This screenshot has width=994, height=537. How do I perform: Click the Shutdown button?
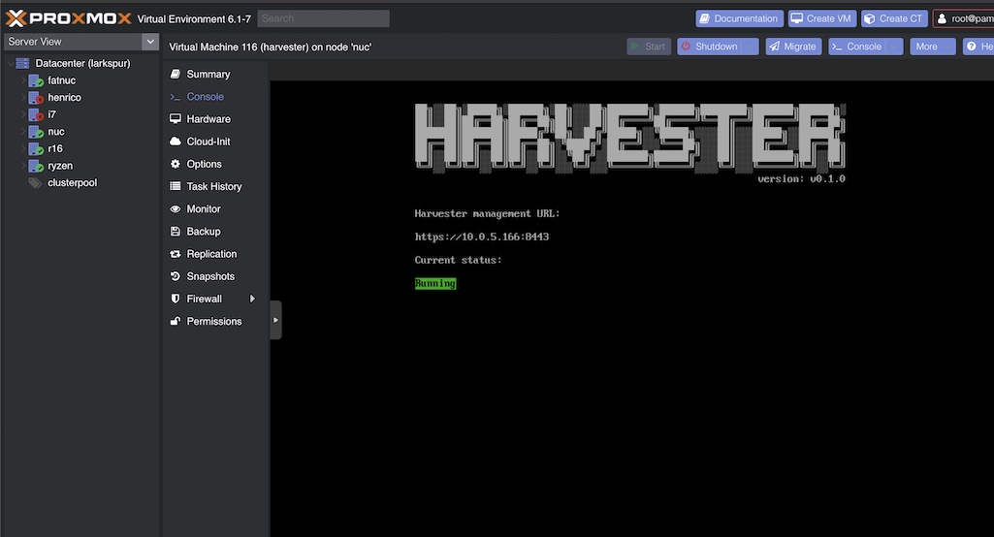tap(710, 47)
